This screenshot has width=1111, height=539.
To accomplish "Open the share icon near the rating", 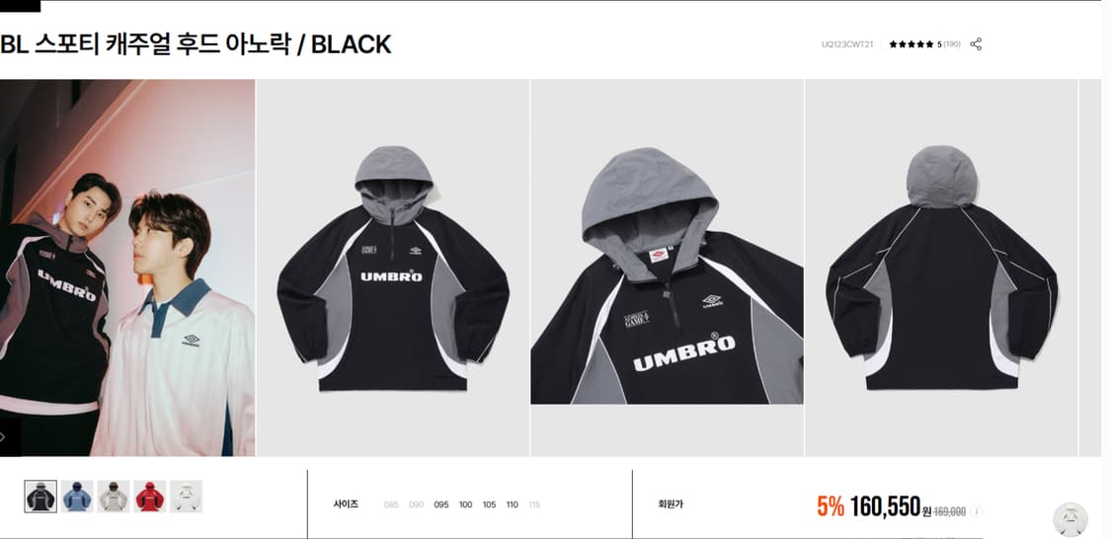I will click(976, 43).
